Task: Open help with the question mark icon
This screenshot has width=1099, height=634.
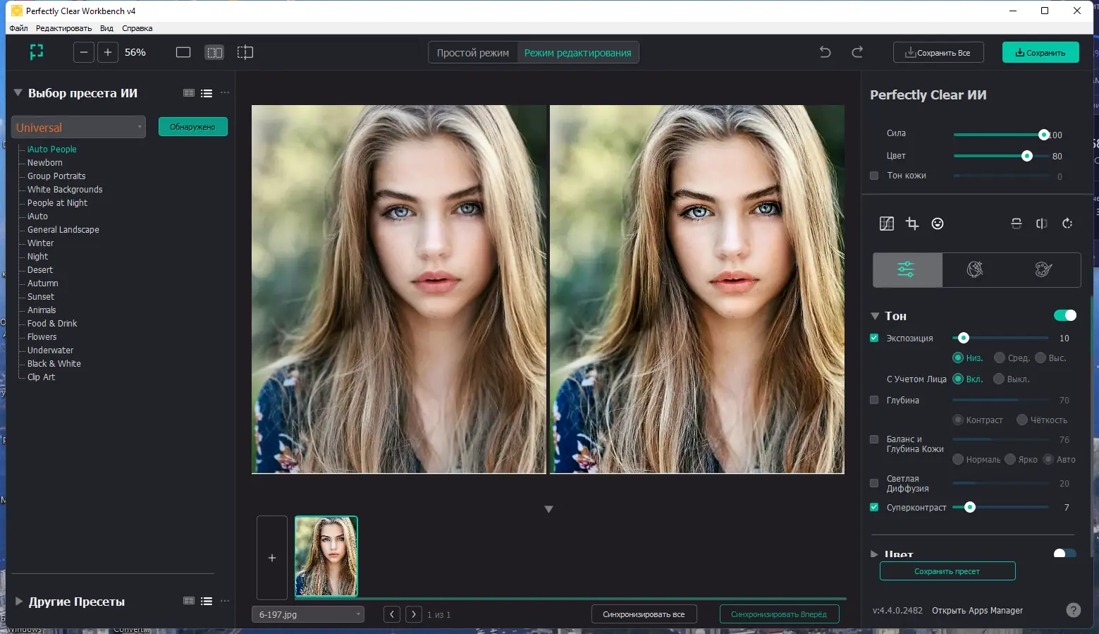Action: [1074, 611]
